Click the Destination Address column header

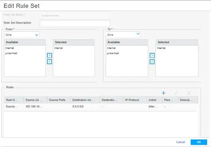(x=85, y=100)
